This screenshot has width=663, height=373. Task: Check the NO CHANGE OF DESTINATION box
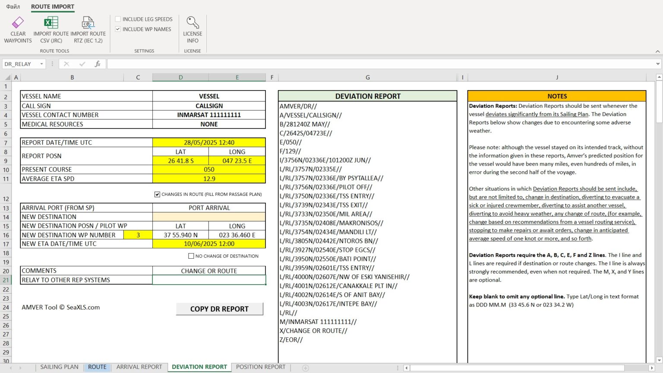click(191, 256)
